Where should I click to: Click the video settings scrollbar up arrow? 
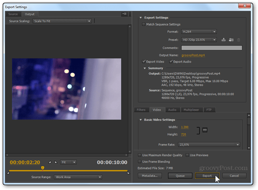(x=249, y=115)
